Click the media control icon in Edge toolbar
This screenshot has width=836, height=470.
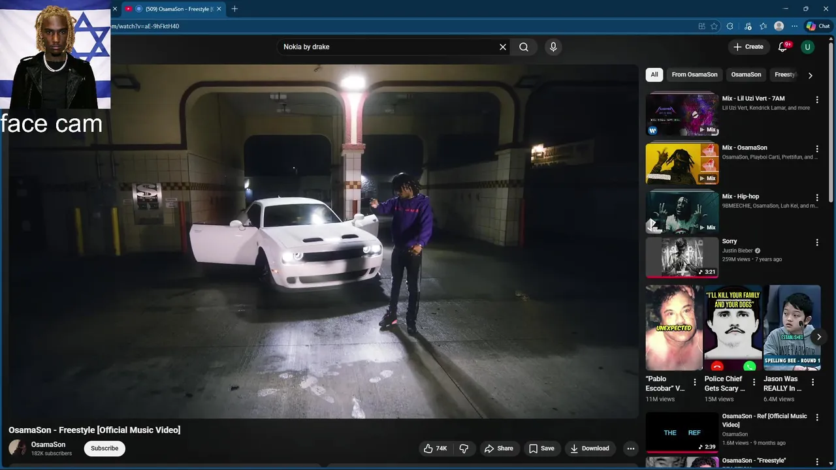(747, 26)
